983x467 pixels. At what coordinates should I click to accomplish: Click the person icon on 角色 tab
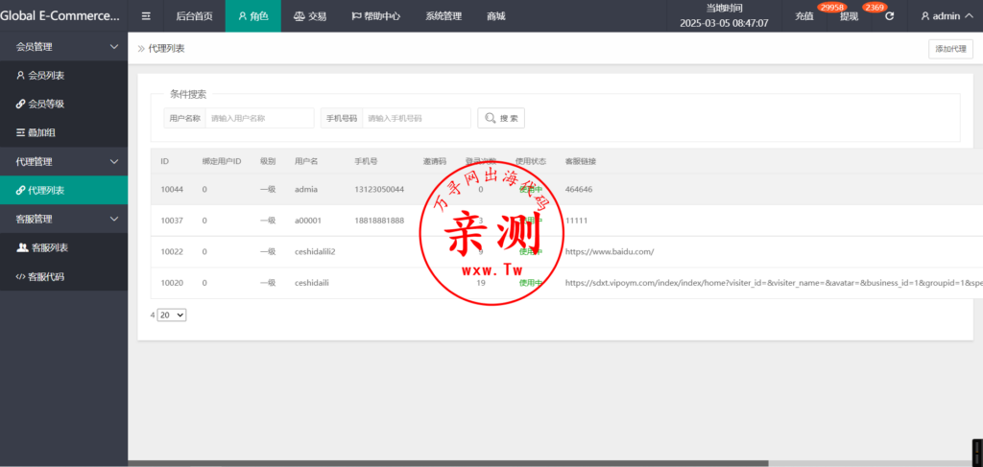[243, 16]
